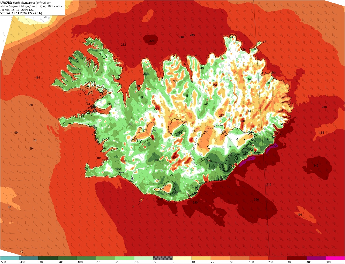345x264 pixels.
Task: Click the 181 value off the southwest coast
Action: (x=99, y=158)
